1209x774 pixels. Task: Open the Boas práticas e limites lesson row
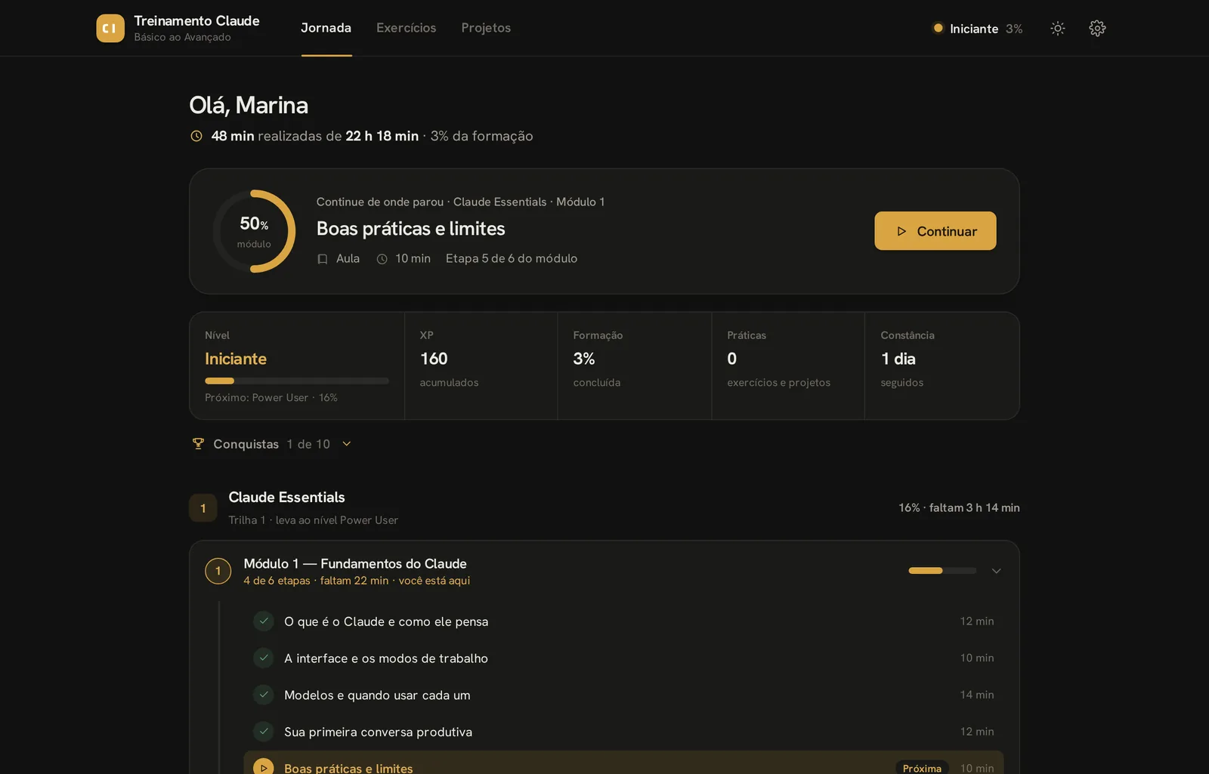(x=623, y=763)
